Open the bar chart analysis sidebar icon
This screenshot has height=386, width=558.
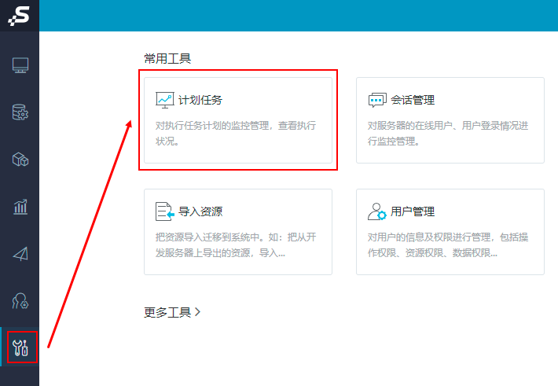(20, 207)
